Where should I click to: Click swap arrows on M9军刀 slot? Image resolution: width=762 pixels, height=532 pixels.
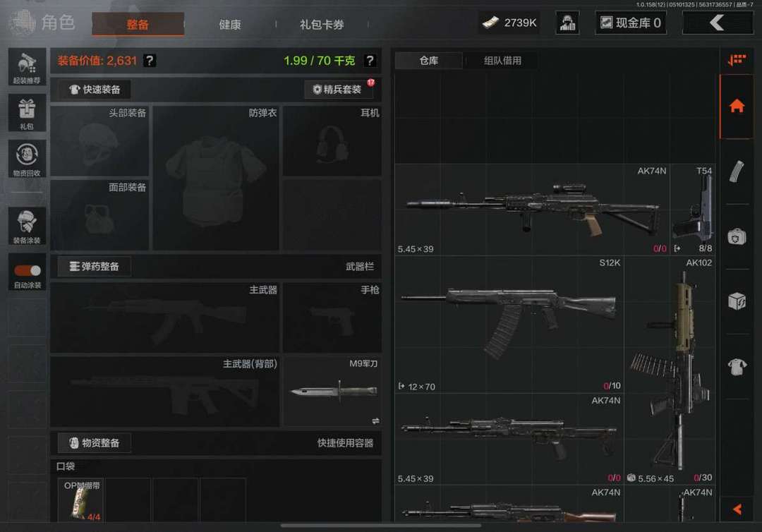click(x=375, y=421)
